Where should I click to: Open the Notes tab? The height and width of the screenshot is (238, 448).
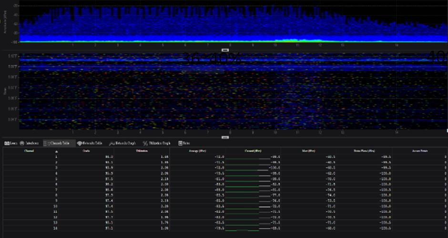pos(184,143)
